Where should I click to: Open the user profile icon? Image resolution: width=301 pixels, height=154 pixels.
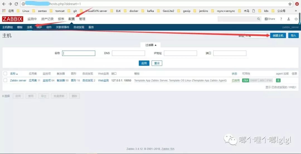coord(288,19)
